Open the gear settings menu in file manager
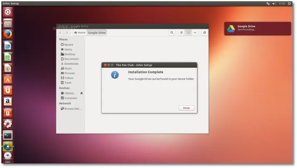Image resolution: width=297 pixels, height=168 pixels. click(204, 32)
